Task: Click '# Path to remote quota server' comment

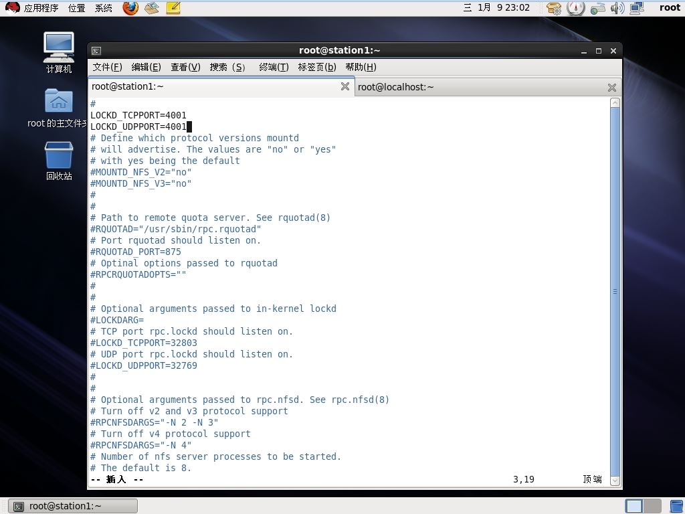Action: click(211, 218)
